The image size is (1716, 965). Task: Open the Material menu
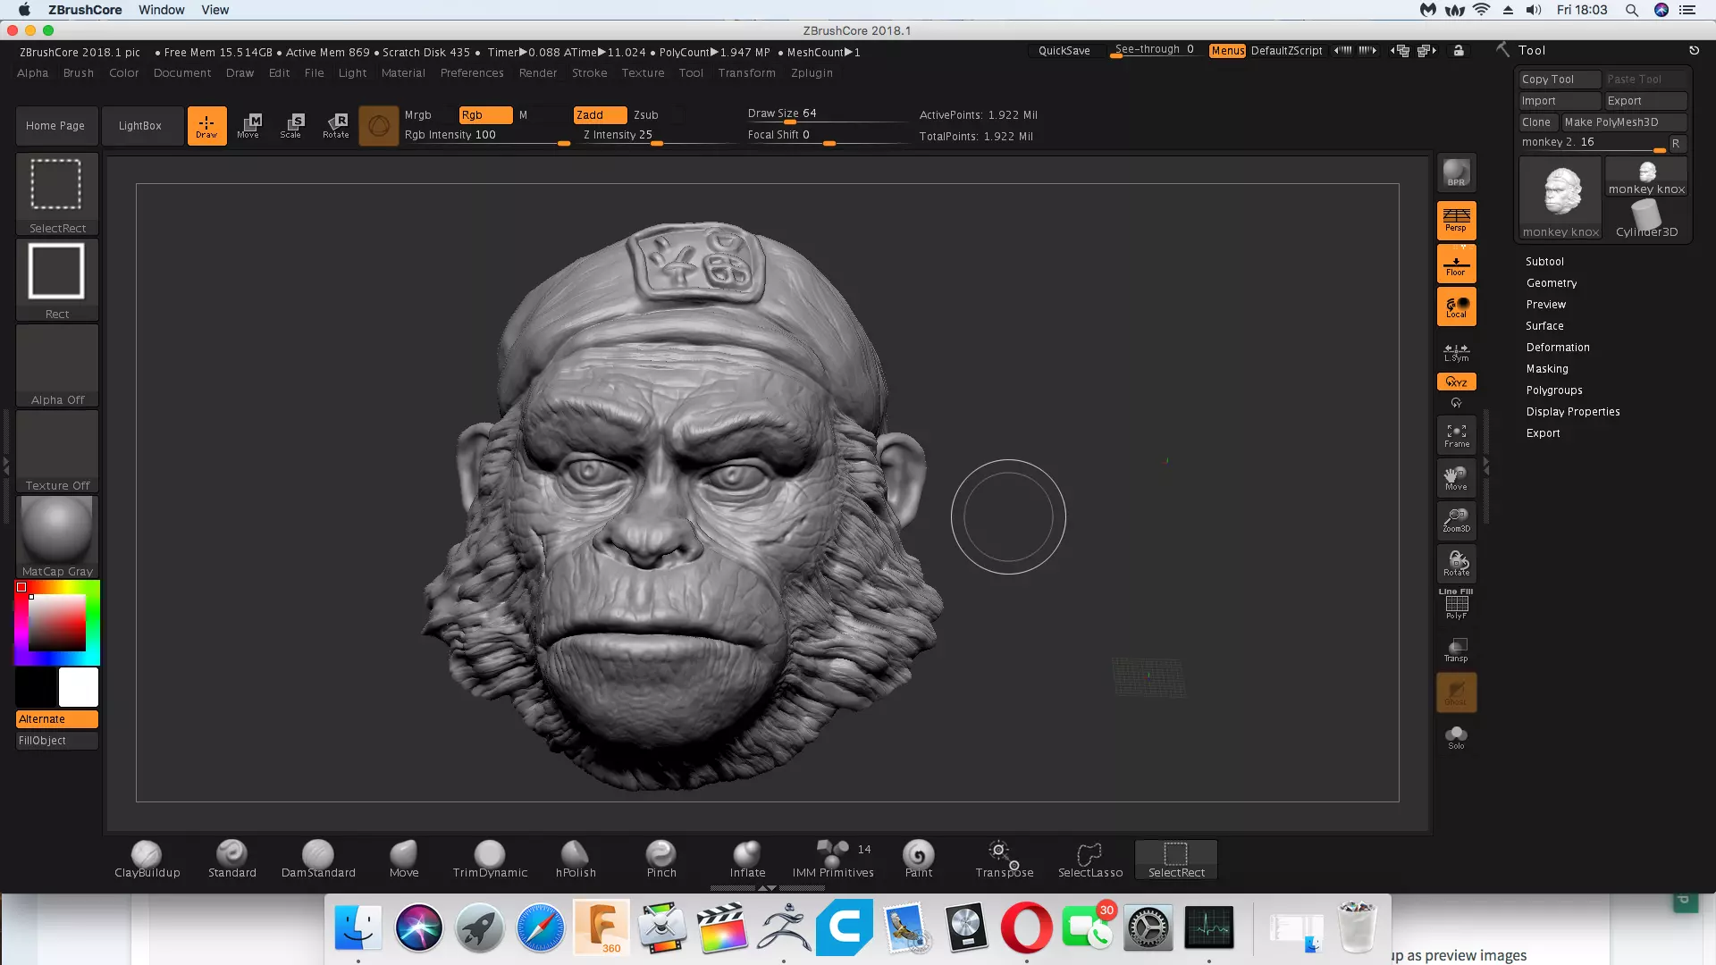coord(403,73)
